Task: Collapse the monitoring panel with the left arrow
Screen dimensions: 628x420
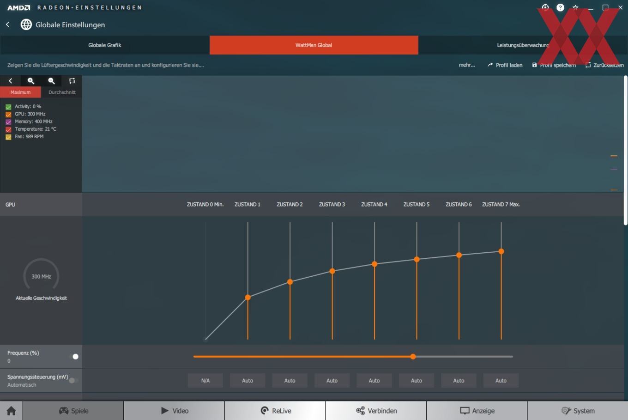Action: coord(10,81)
